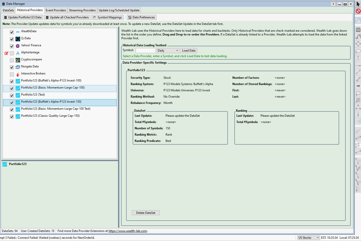Select the zigzag drawing tool
This screenshot has height=241, width=361.
point(358,145)
